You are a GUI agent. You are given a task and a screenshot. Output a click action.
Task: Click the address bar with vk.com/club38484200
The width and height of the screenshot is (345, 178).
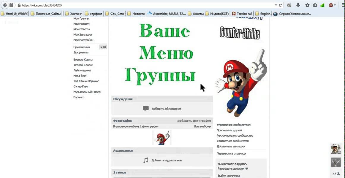(145, 5)
